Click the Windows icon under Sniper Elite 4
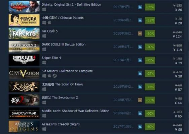The height and width of the screenshot is (134, 189). coord(44,62)
